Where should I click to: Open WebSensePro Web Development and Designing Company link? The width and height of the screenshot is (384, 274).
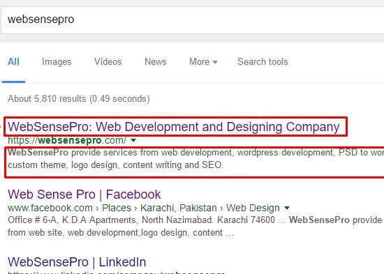click(x=174, y=127)
